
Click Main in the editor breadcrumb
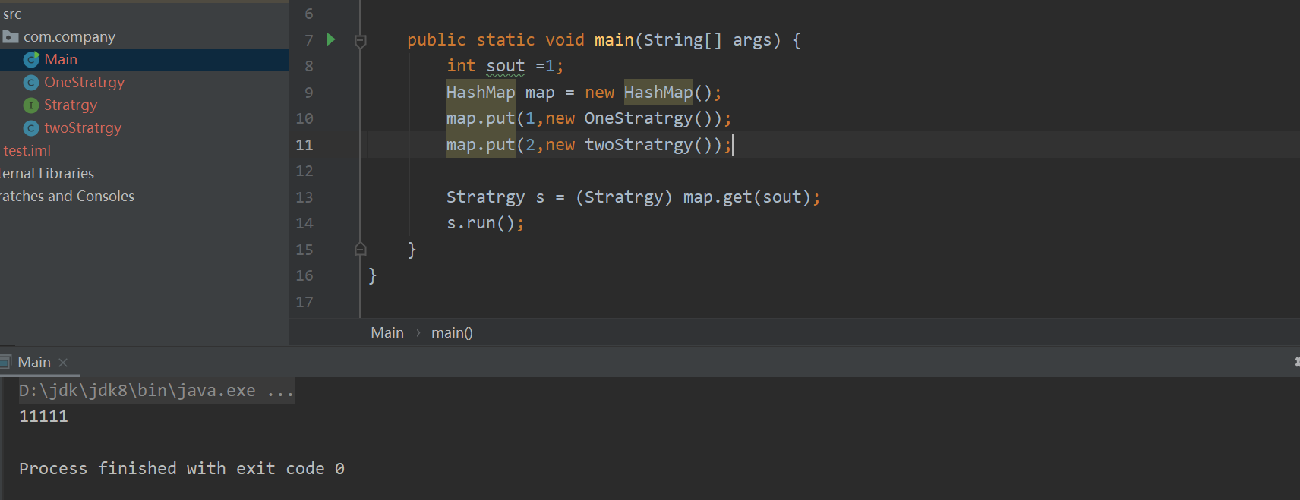click(x=387, y=332)
